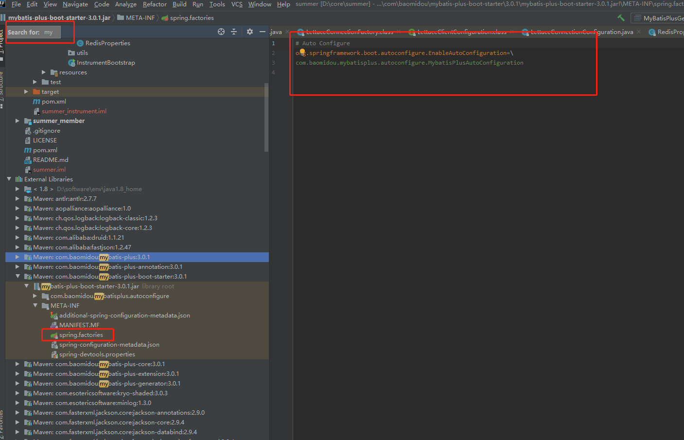The height and width of the screenshot is (440, 684).
Task: Click the '# Auto Configure' comment line
Action: coord(322,43)
